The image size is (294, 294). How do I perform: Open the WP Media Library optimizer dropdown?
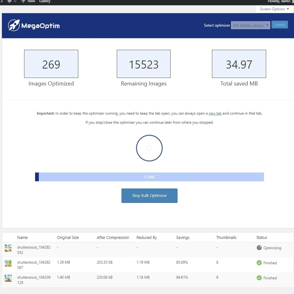[250, 25]
